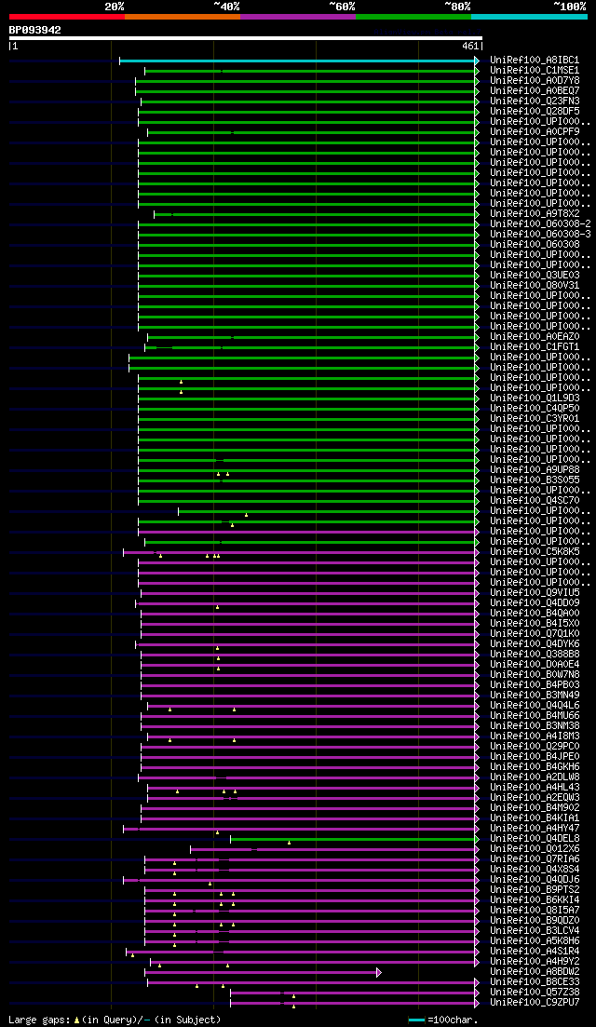
Task: Select the UniRef100_Q80V31 entry
Action: tap(535, 286)
